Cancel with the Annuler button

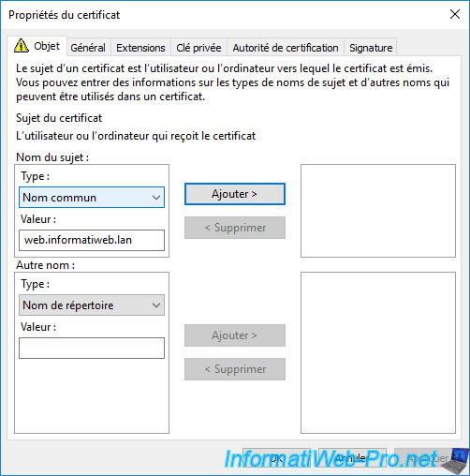(x=352, y=458)
